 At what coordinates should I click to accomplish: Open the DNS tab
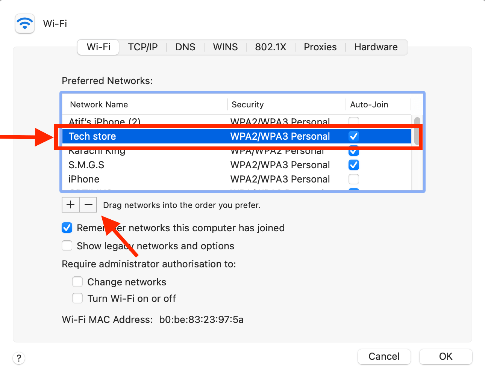coord(185,47)
